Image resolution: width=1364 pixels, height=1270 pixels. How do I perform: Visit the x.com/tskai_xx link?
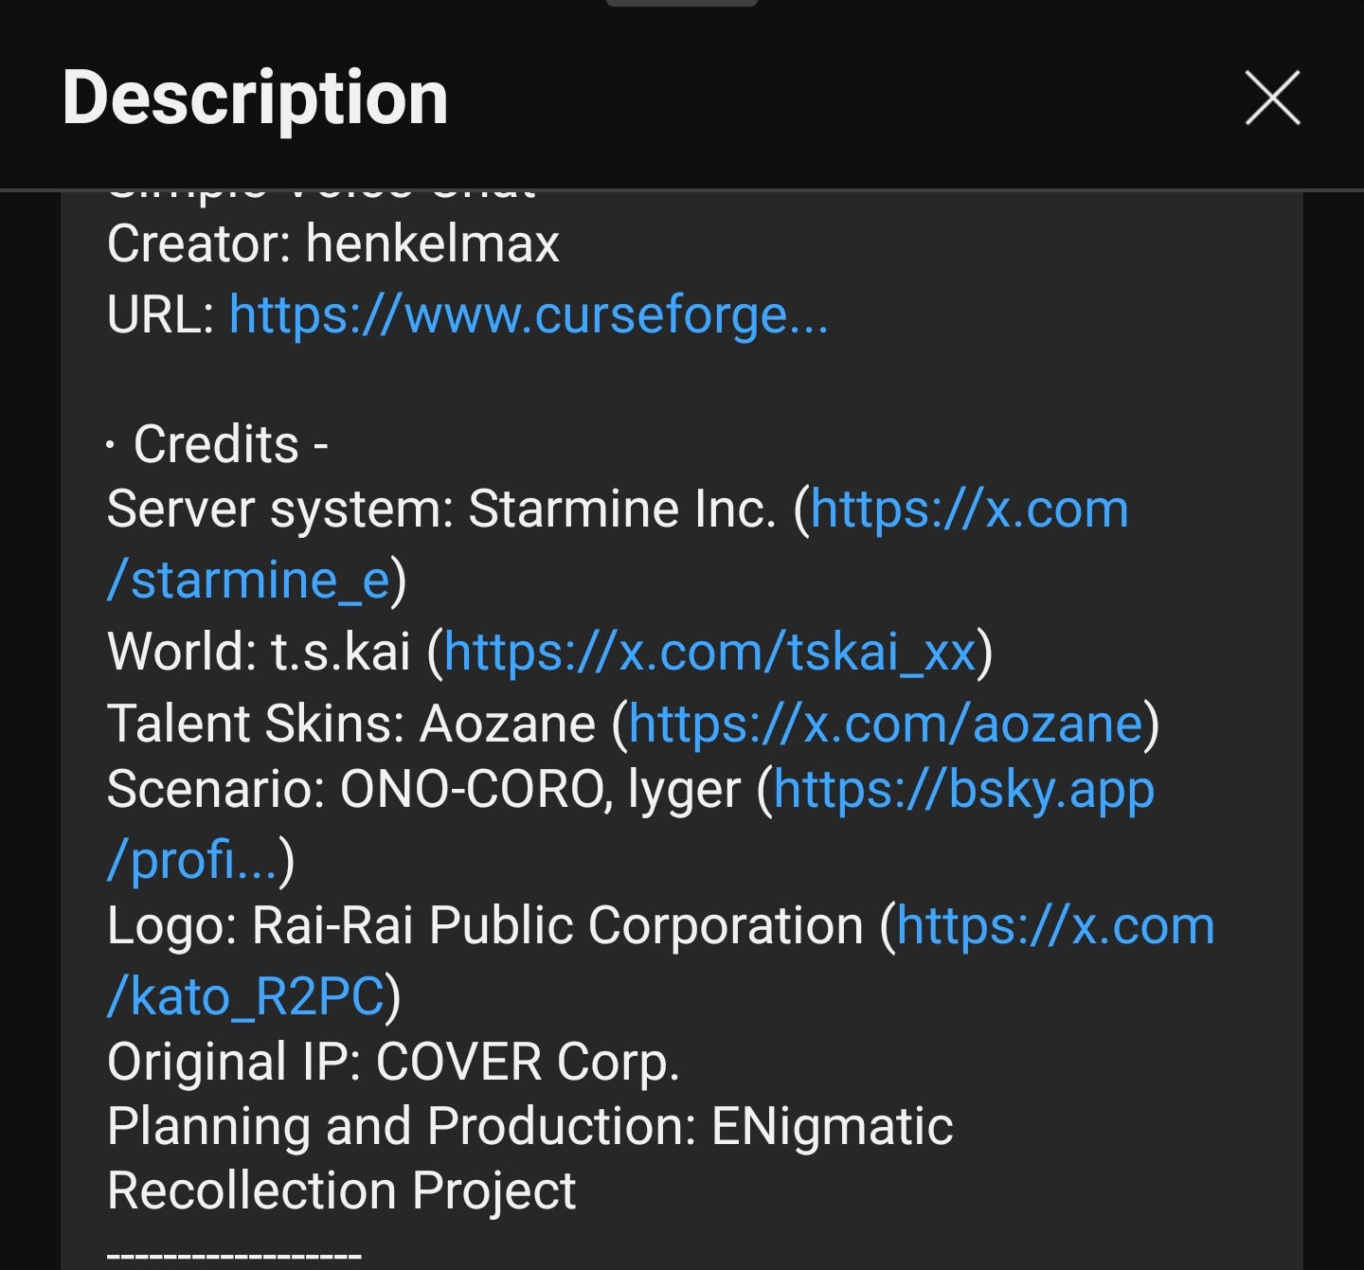pos(709,653)
